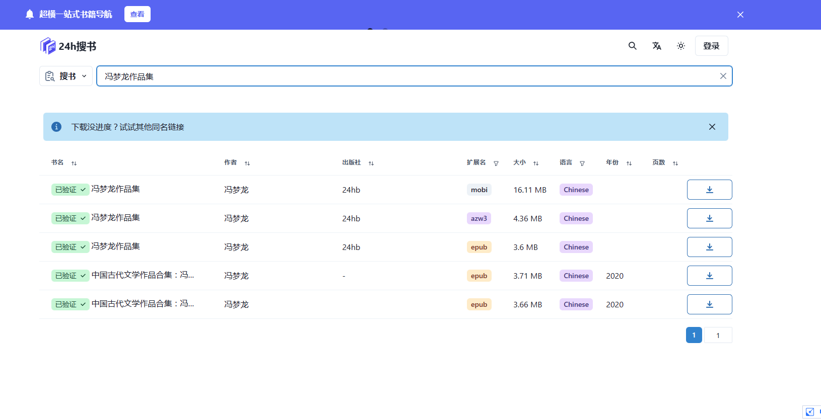The height and width of the screenshot is (420, 821).
Task: Expand 已验证 badge on azw3 row
Action: (70, 218)
